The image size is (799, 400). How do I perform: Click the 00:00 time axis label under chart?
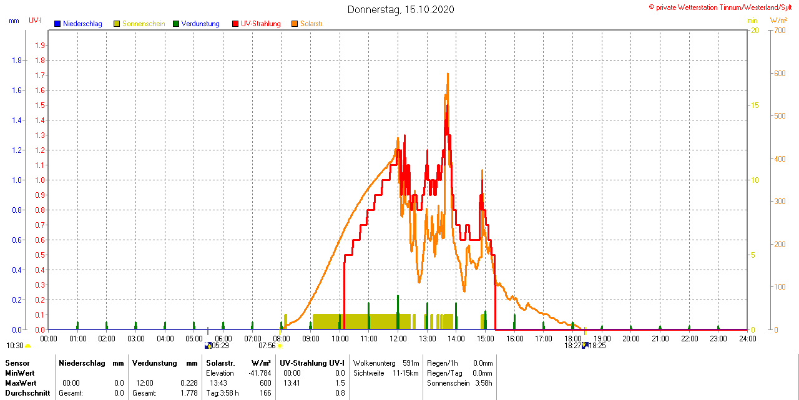[x=49, y=338]
